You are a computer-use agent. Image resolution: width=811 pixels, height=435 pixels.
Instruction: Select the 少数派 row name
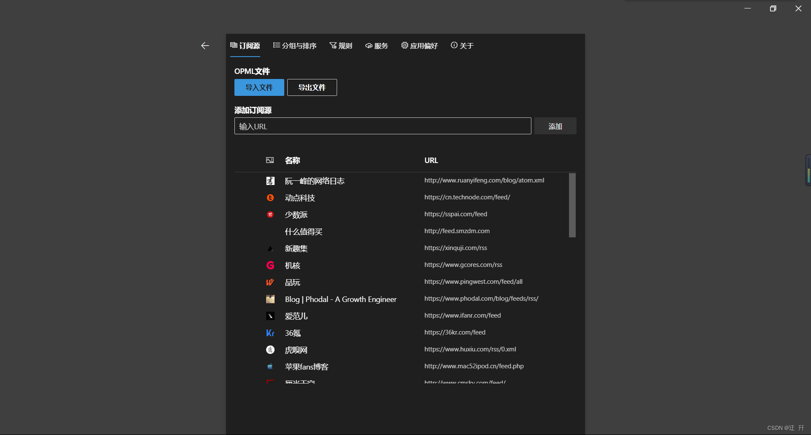(x=296, y=215)
